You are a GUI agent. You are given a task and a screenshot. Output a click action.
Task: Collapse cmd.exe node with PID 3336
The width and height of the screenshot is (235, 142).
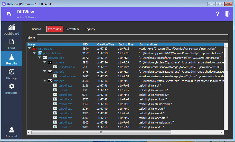tap(45, 81)
